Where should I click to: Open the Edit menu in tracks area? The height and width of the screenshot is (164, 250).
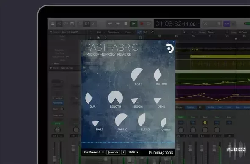point(99,32)
